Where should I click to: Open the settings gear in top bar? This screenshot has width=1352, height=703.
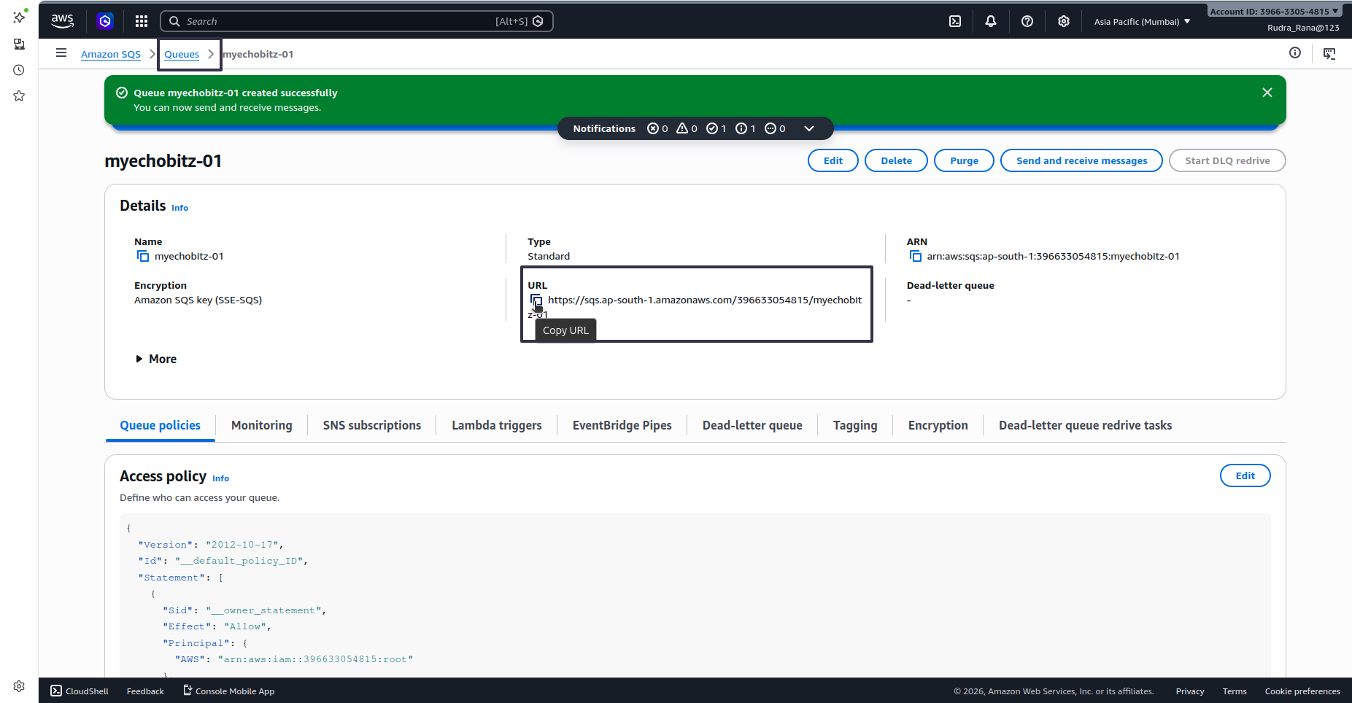click(x=1064, y=21)
